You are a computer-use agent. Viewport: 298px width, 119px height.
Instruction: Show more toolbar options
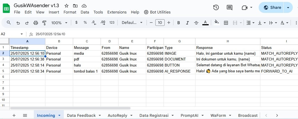click(x=296, y=23)
